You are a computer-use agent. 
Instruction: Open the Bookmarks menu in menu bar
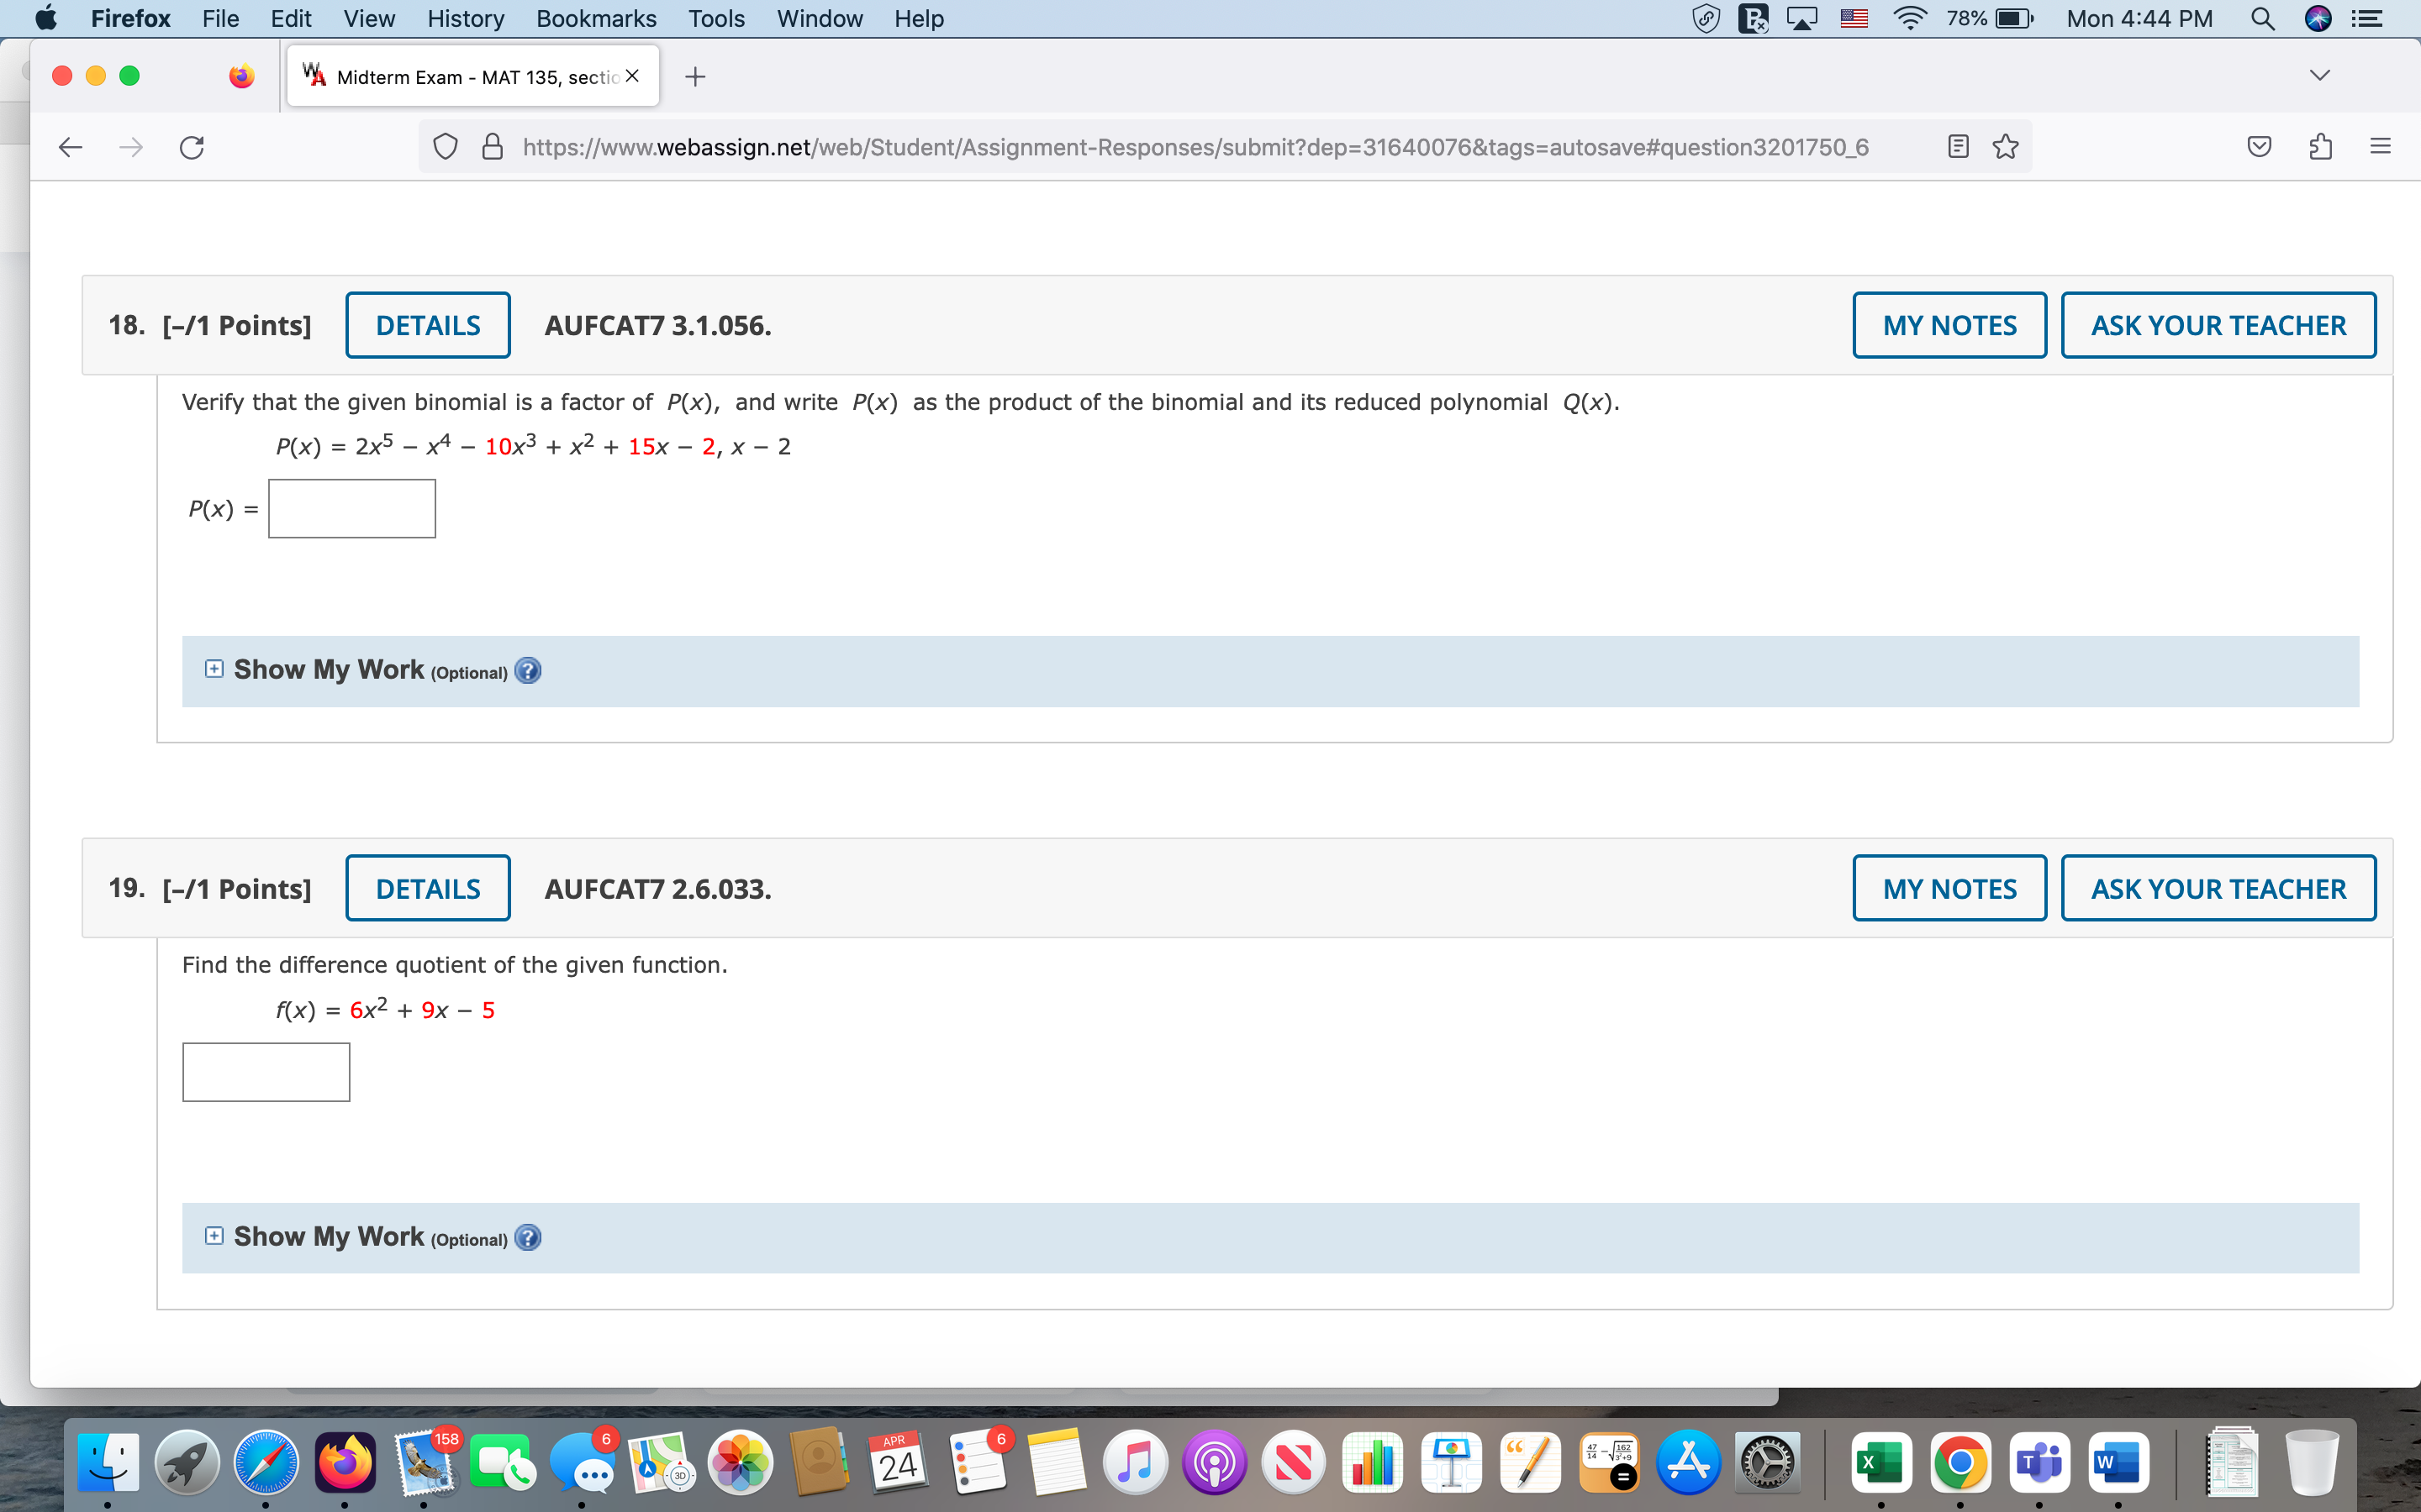coord(595,19)
